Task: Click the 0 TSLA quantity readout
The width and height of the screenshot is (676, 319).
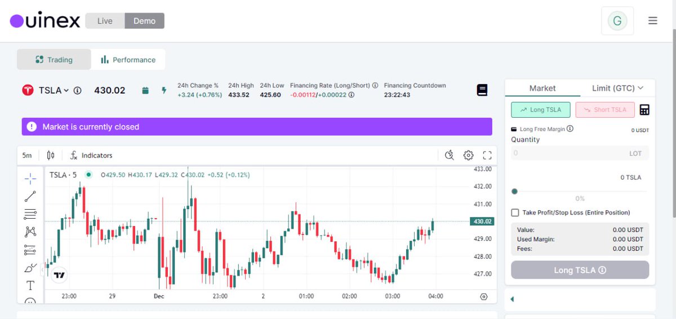Action: coord(631,178)
